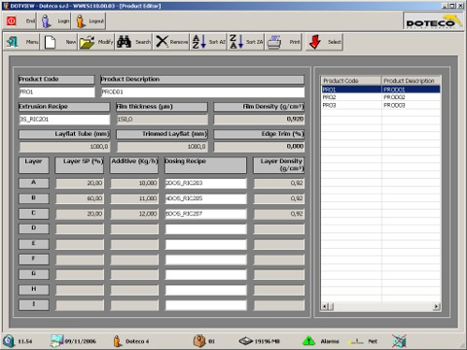Click the calendar date icon in the status bar
Image resolution: width=467 pixels, height=350 pixels.
(x=56, y=341)
